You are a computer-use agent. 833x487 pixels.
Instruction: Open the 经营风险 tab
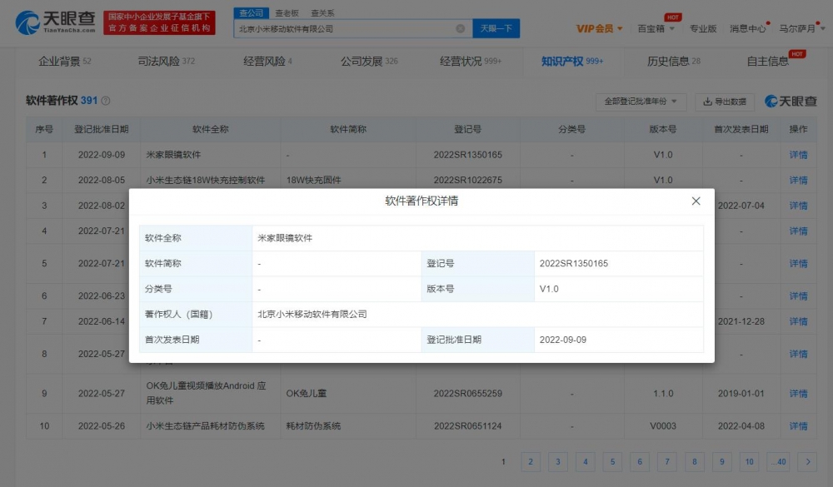(x=267, y=62)
